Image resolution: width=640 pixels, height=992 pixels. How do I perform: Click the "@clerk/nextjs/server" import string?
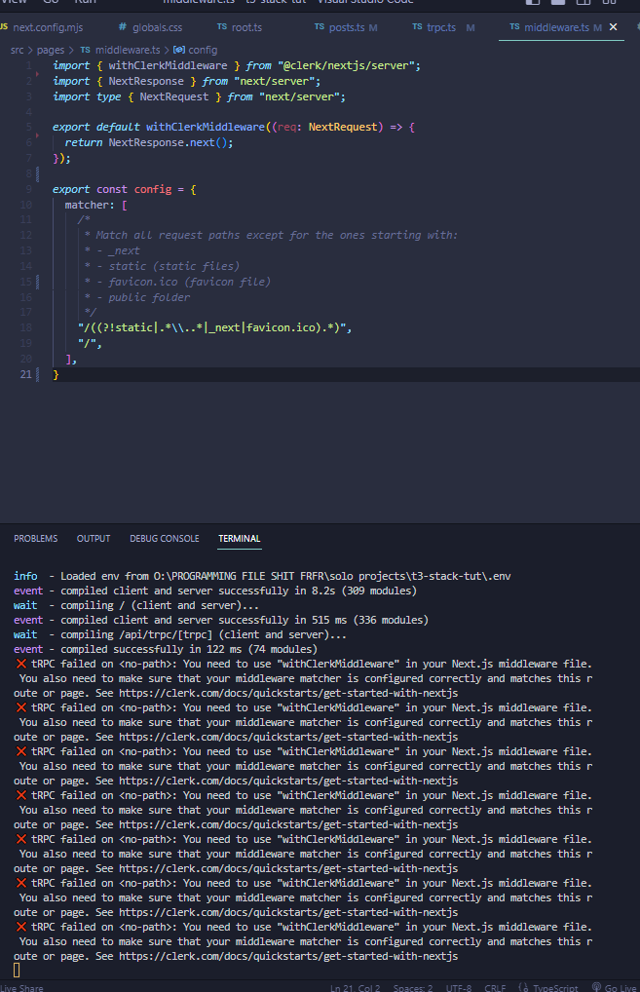coord(346,66)
